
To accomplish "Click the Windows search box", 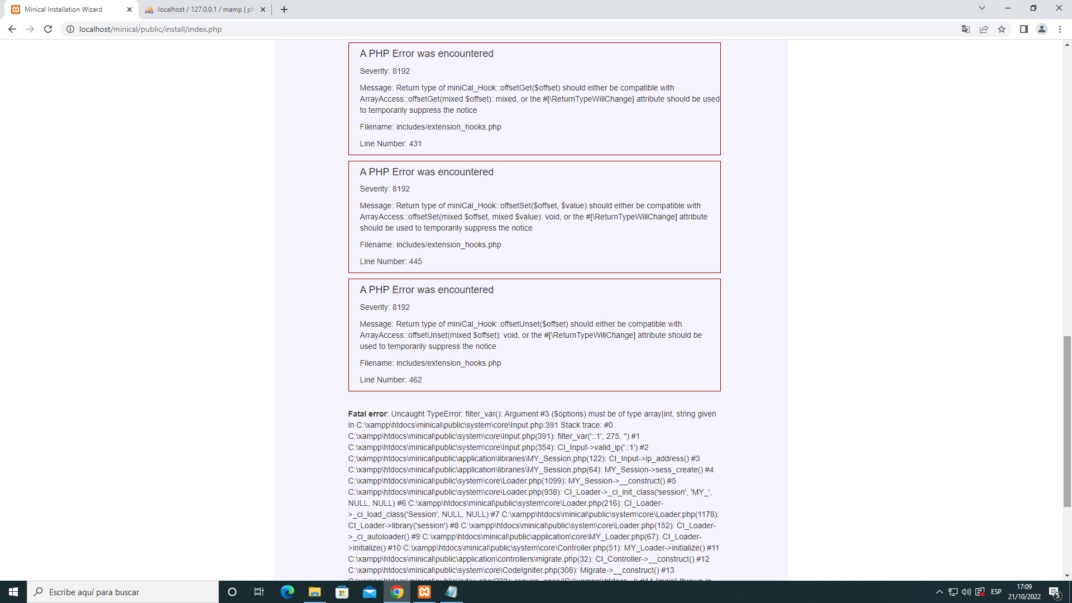I will tap(123, 592).
